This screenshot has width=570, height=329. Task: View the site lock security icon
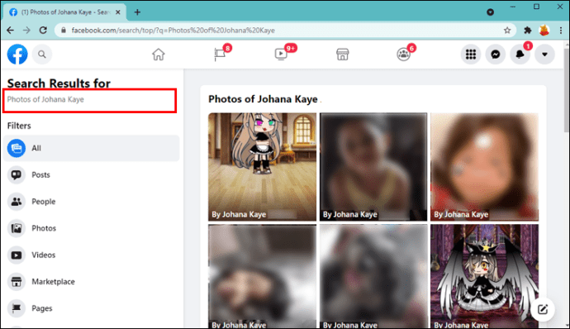coord(64,31)
